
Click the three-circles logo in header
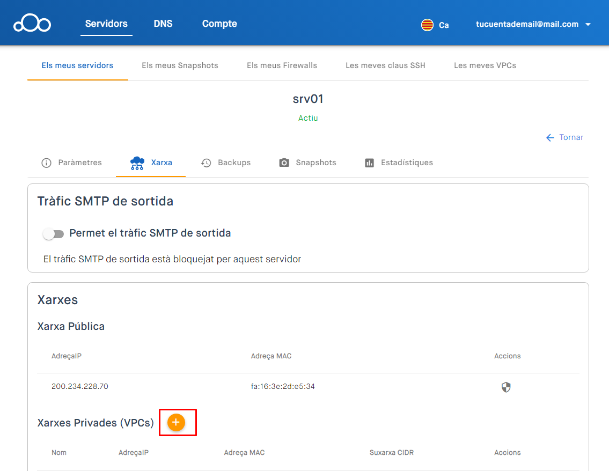32,24
